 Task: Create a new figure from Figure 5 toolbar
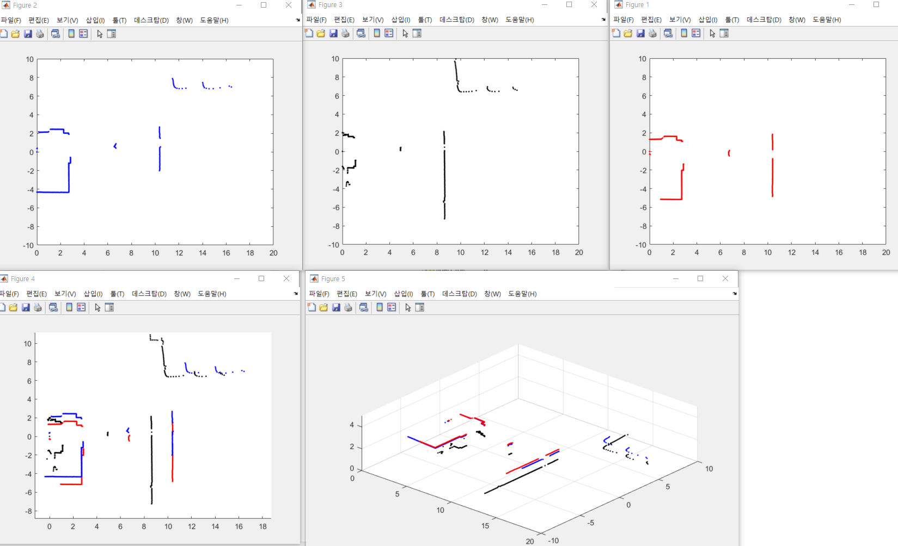click(x=311, y=307)
